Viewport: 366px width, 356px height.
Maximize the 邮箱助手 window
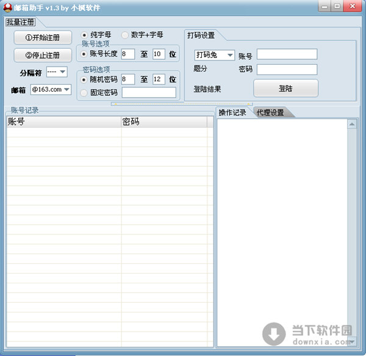(x=337, y=6)
